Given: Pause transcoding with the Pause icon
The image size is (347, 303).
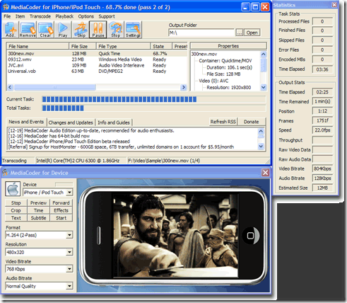Looking at the screenshot, I should click(x=98, y=30).
